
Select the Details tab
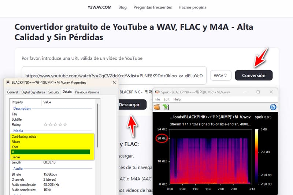click(x=67, y=92)
